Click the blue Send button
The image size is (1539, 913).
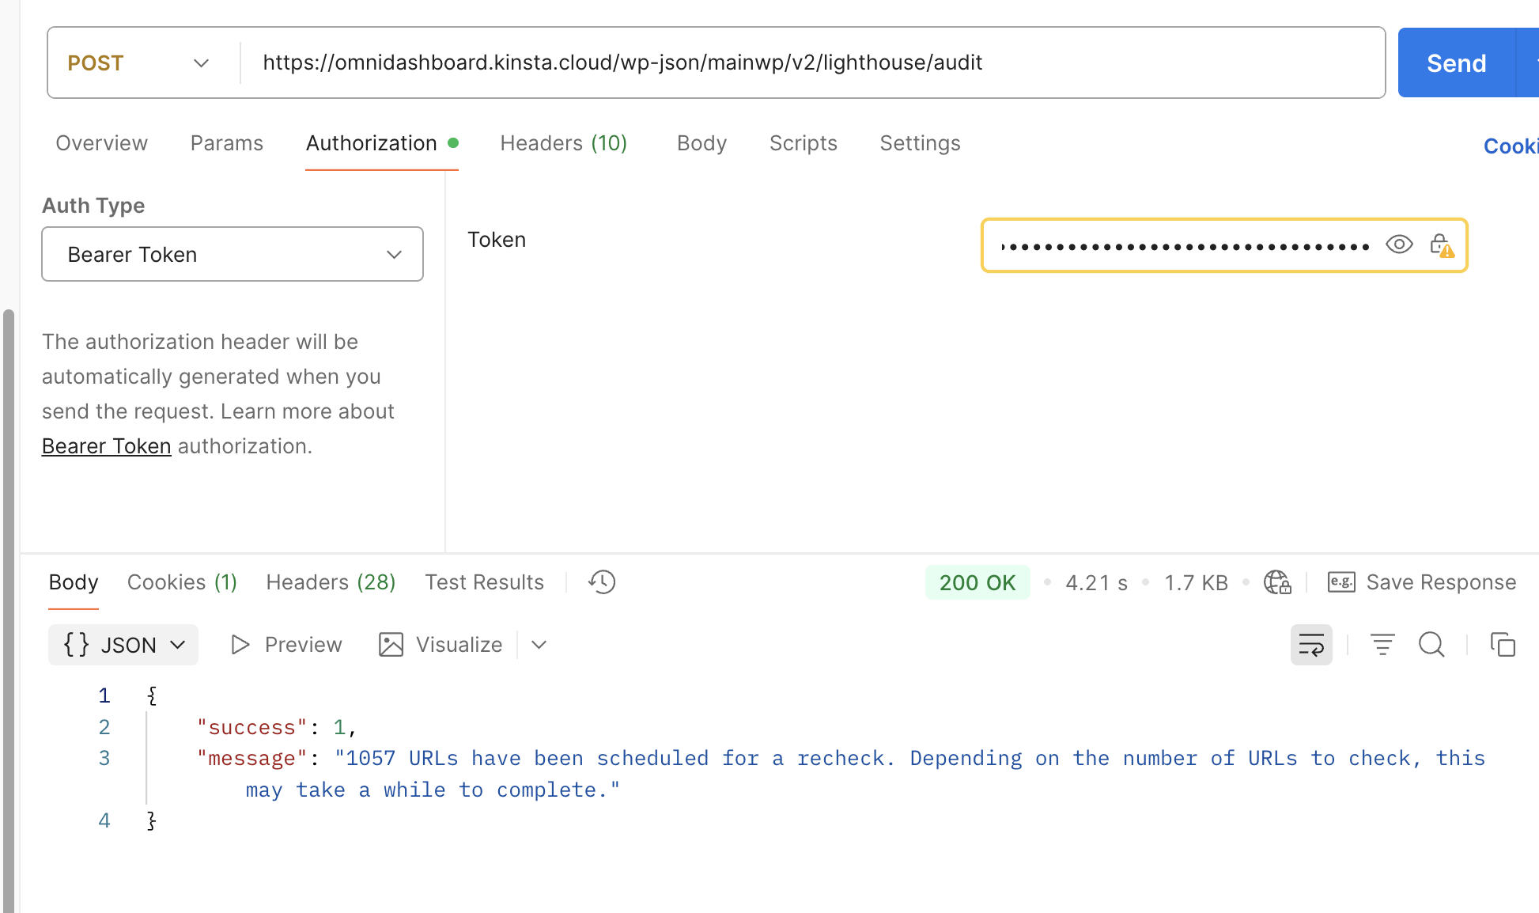1456,63
